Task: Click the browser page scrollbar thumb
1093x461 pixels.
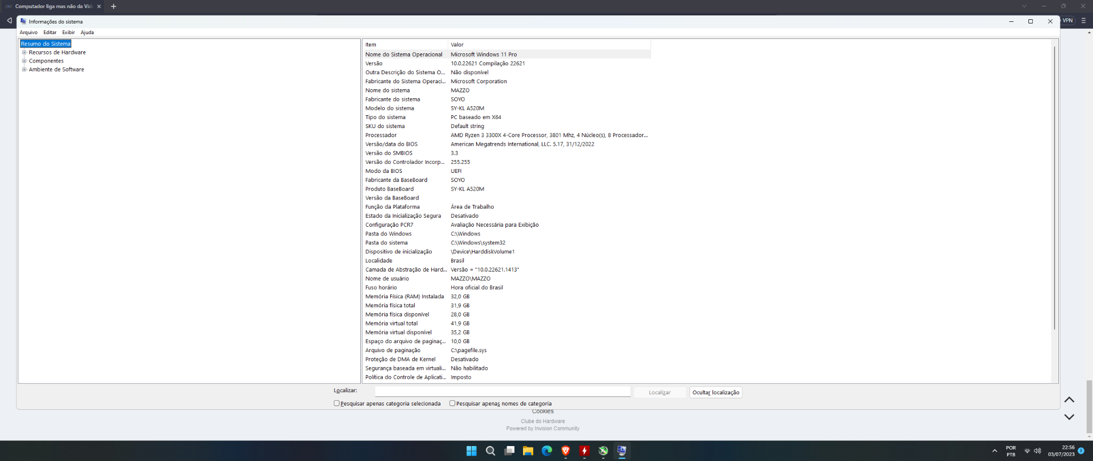Action: pyautogui.click(x=1089, y=407)
